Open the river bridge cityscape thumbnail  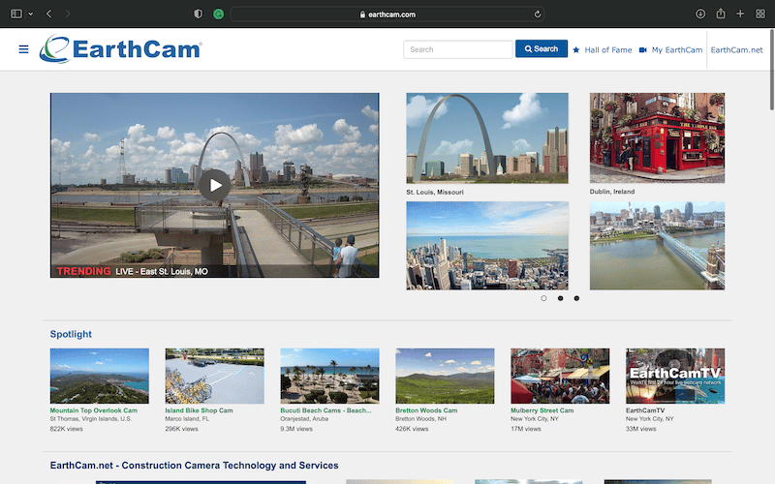pyautogui.click(x=657, y=246)
